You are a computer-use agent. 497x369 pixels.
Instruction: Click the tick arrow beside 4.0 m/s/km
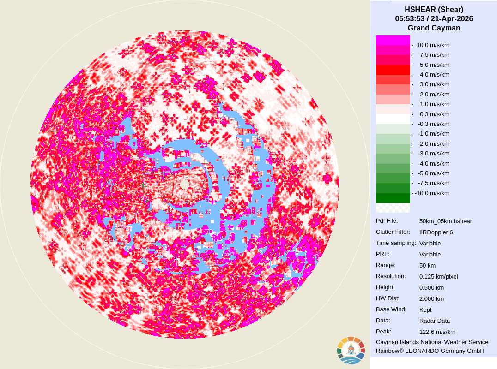[412, 75]
